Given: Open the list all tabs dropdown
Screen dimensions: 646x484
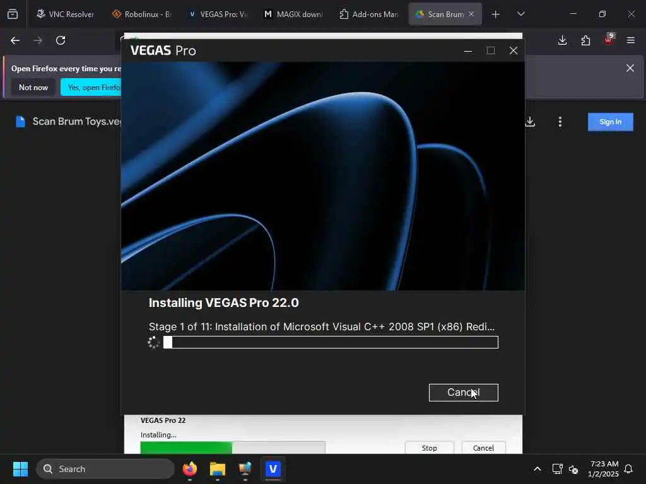Looking at the screenshot, I should (x=520, y=14).
